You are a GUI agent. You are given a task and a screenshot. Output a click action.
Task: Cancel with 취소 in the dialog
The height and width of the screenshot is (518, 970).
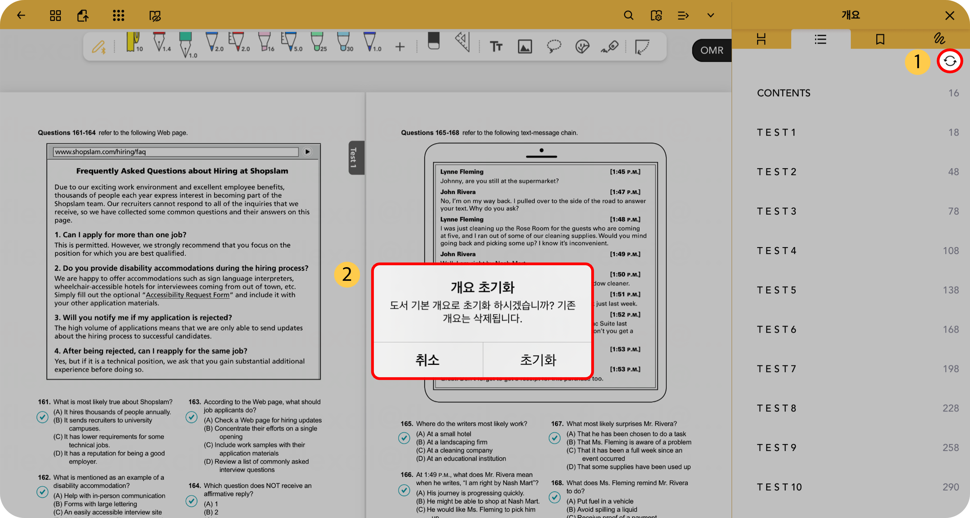(x=428, y=360)
